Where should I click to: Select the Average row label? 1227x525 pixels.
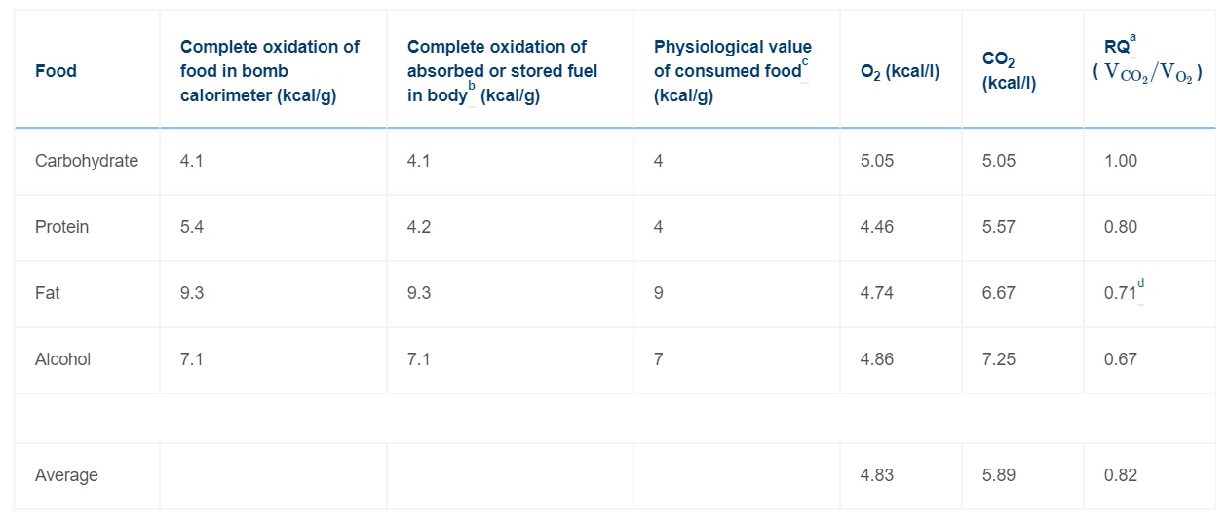(x=66, y=475)
